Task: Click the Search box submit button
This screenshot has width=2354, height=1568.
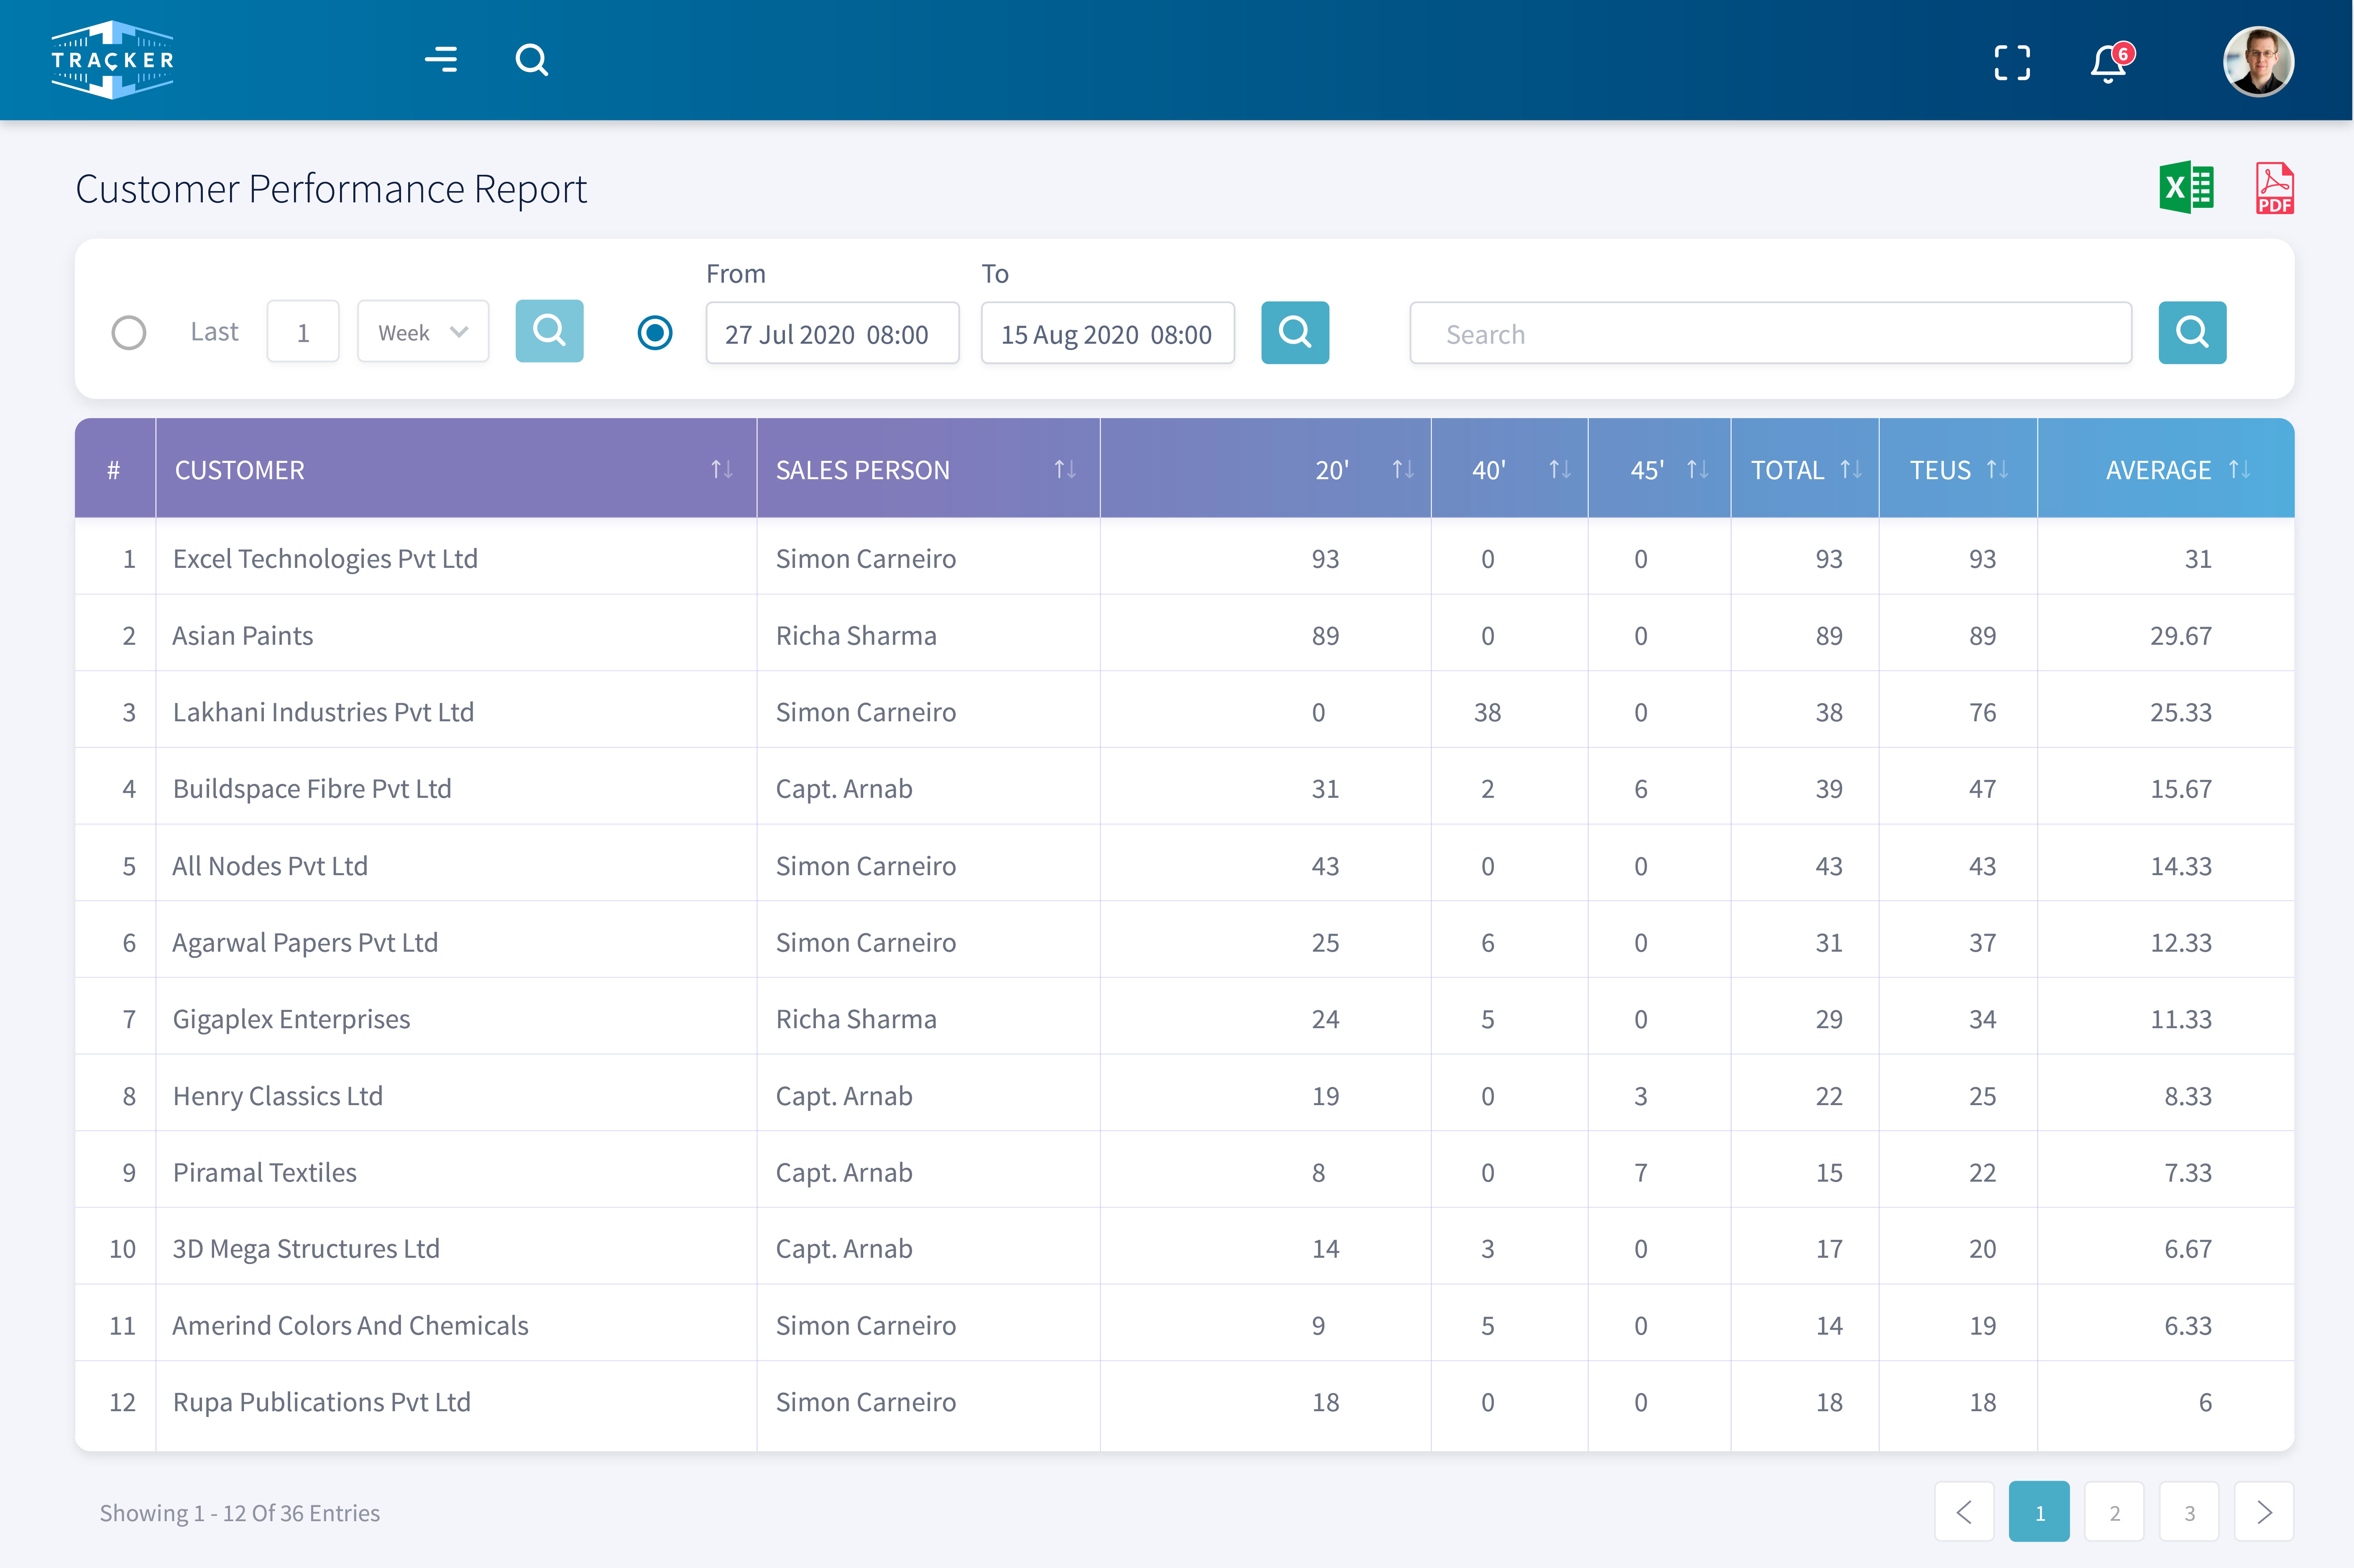Action: coord(2192,333)
